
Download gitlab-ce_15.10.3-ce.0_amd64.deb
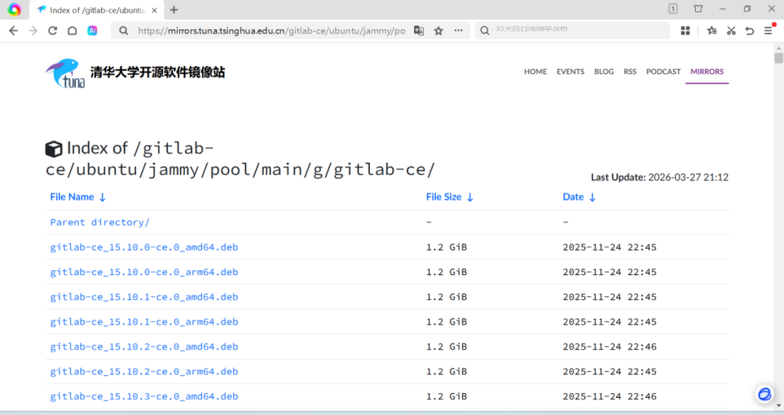[144, 396]
